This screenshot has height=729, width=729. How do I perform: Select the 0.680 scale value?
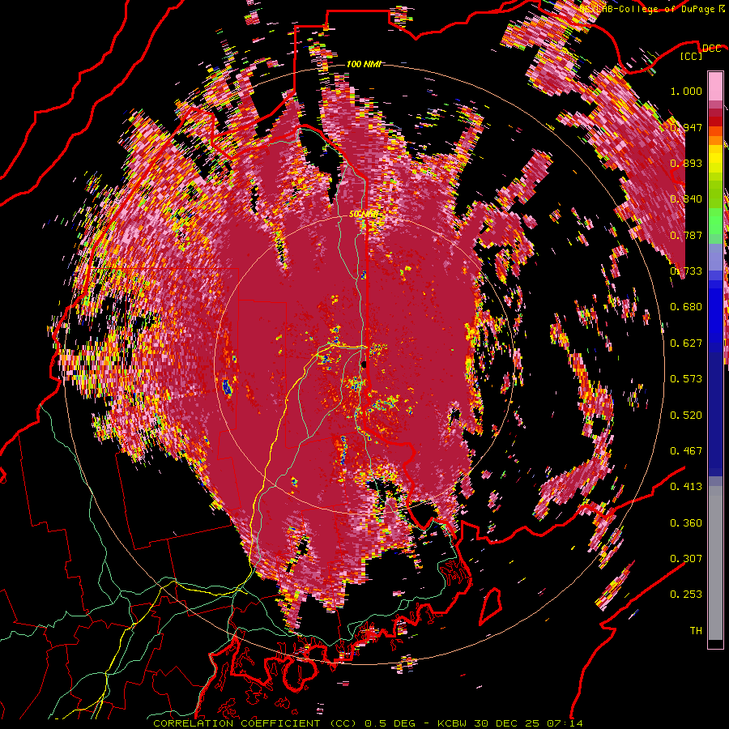click(x=686, y=307)
